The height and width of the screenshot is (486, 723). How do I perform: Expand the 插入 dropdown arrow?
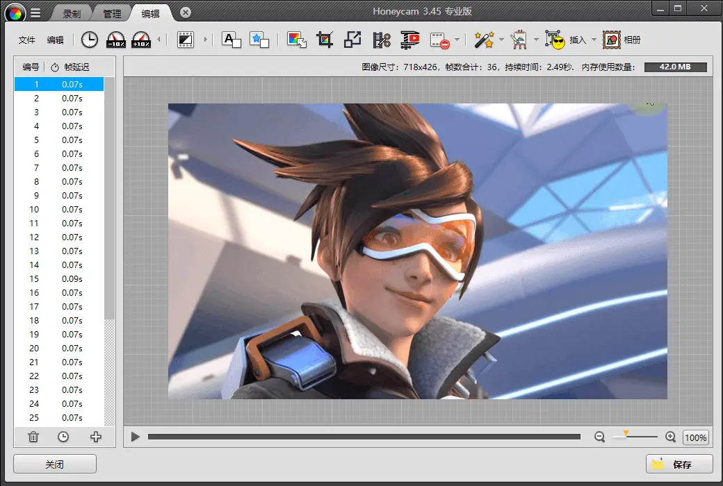click(x=594, y=40)
